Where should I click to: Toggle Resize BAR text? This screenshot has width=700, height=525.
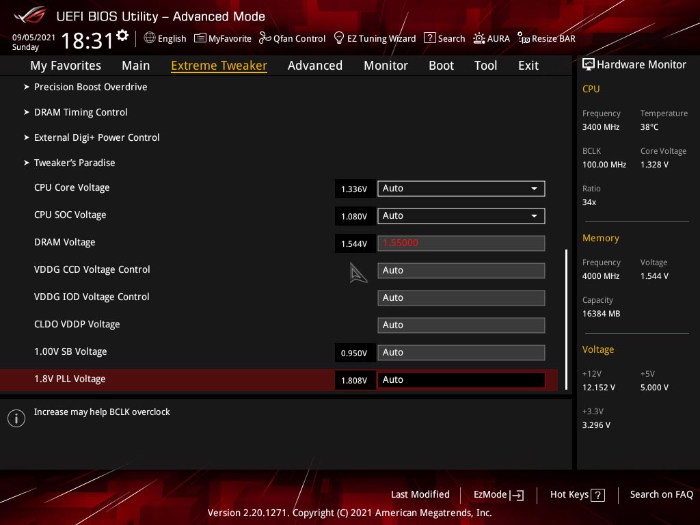(553, 38)
